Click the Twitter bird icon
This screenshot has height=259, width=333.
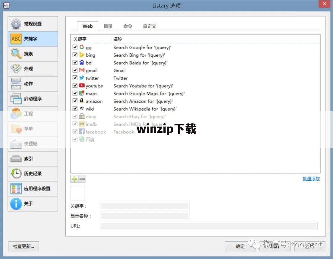click(x=82, y=77)
